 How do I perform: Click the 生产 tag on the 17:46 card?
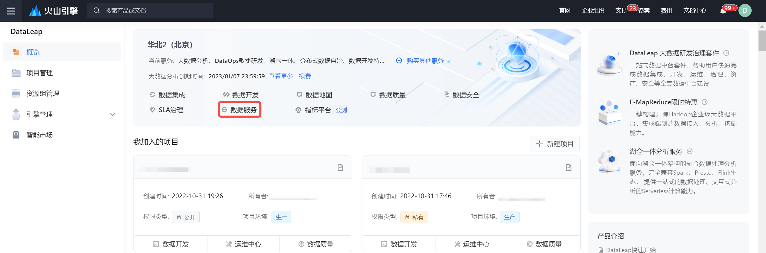[x=510, y=217]
